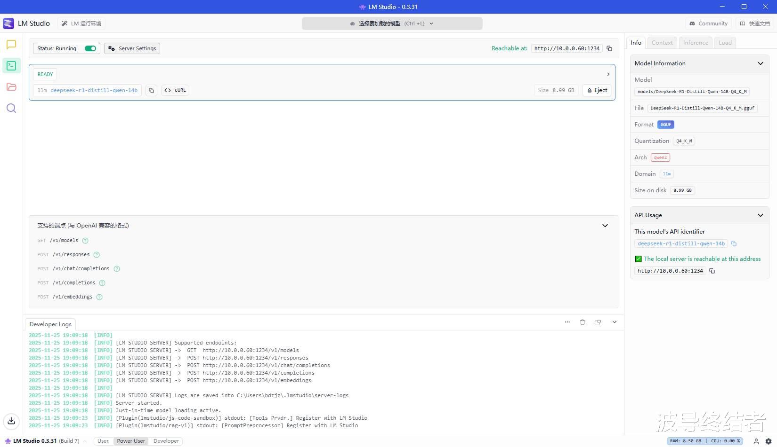The height and width of the screenshot is (447, 777).
Task: Click the 'Just-in-time model loading active.' log line
Action: pos(168,410)
